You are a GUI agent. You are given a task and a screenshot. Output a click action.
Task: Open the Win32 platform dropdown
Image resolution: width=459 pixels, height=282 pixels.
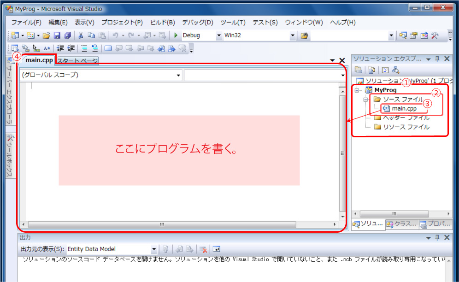(292, 35)
